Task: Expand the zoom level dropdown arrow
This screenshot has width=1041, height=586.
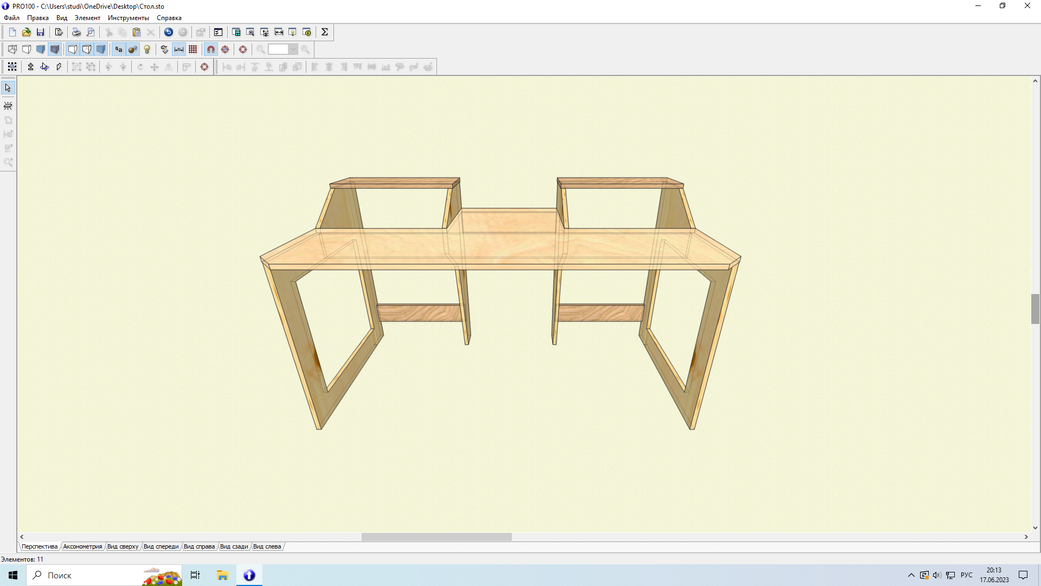Action: [x=293, y=49]
